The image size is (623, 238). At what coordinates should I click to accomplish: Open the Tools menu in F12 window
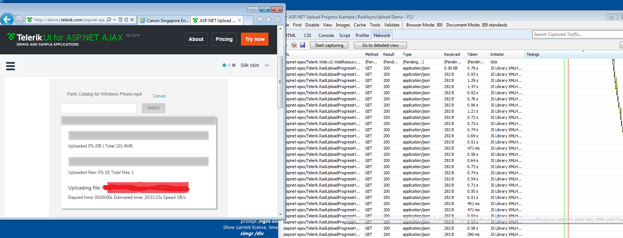point(375,25)
